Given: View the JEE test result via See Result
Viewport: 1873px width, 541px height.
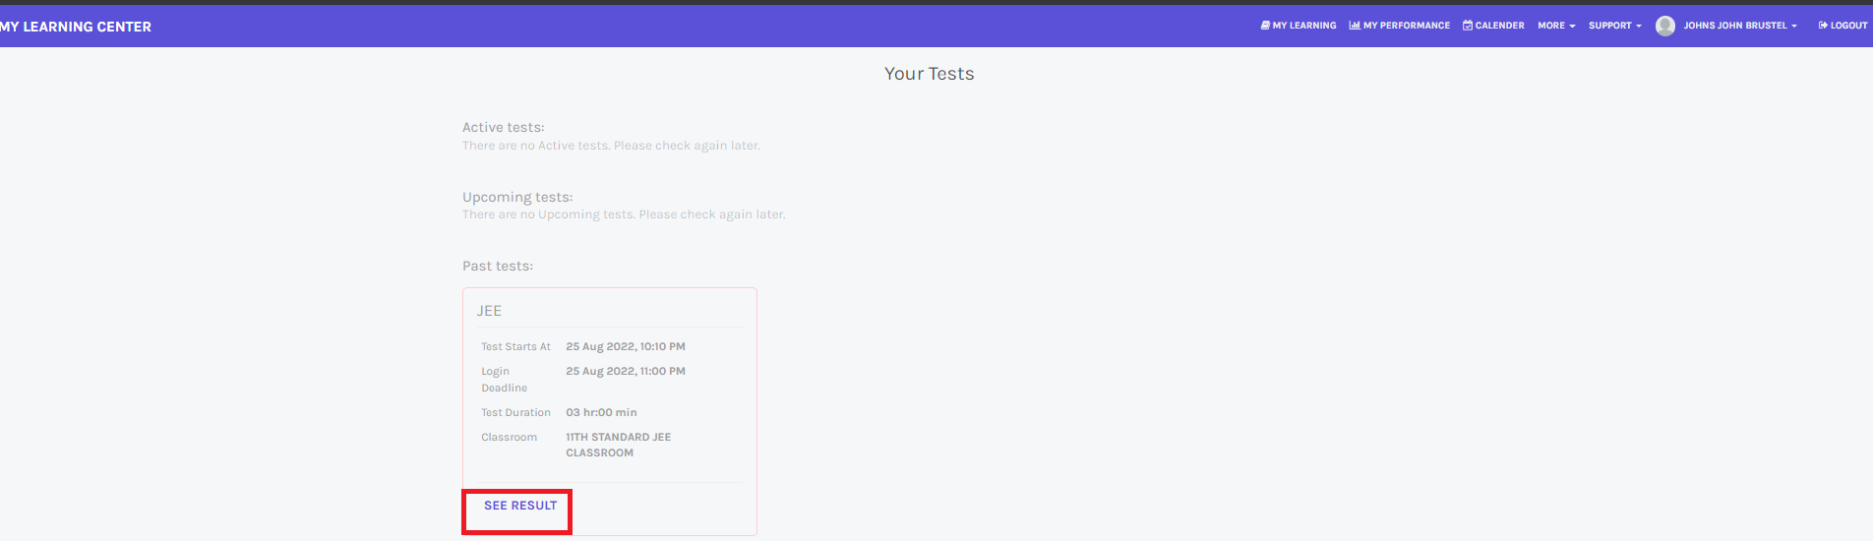Looking at the screenshot, I should tap(520, 506).
